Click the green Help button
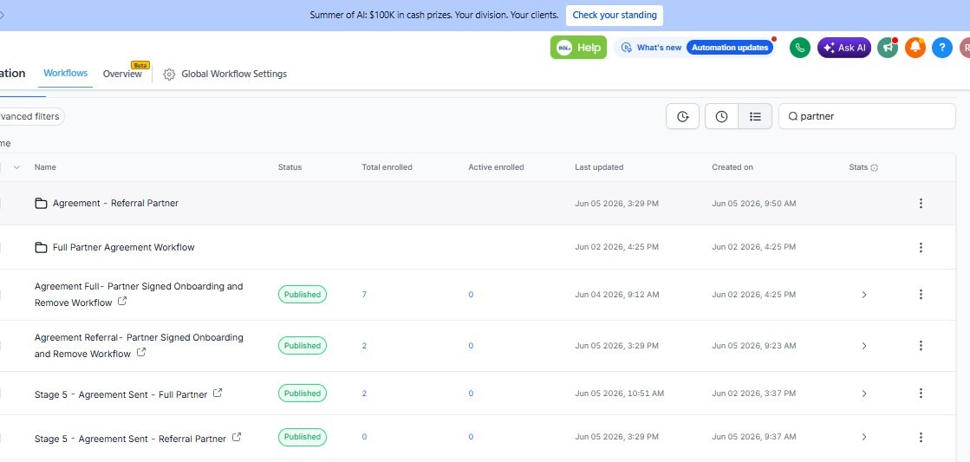Screen dimensions: 970x462 pos(578,48)
